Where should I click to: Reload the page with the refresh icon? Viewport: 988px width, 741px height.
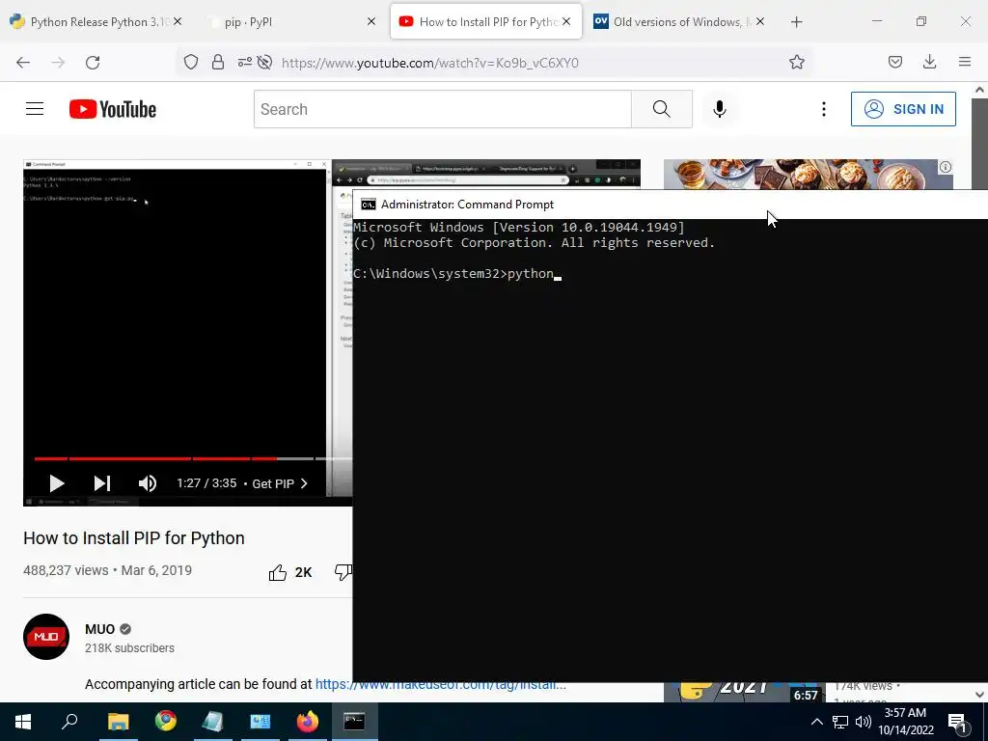click(x=93, y=63)
